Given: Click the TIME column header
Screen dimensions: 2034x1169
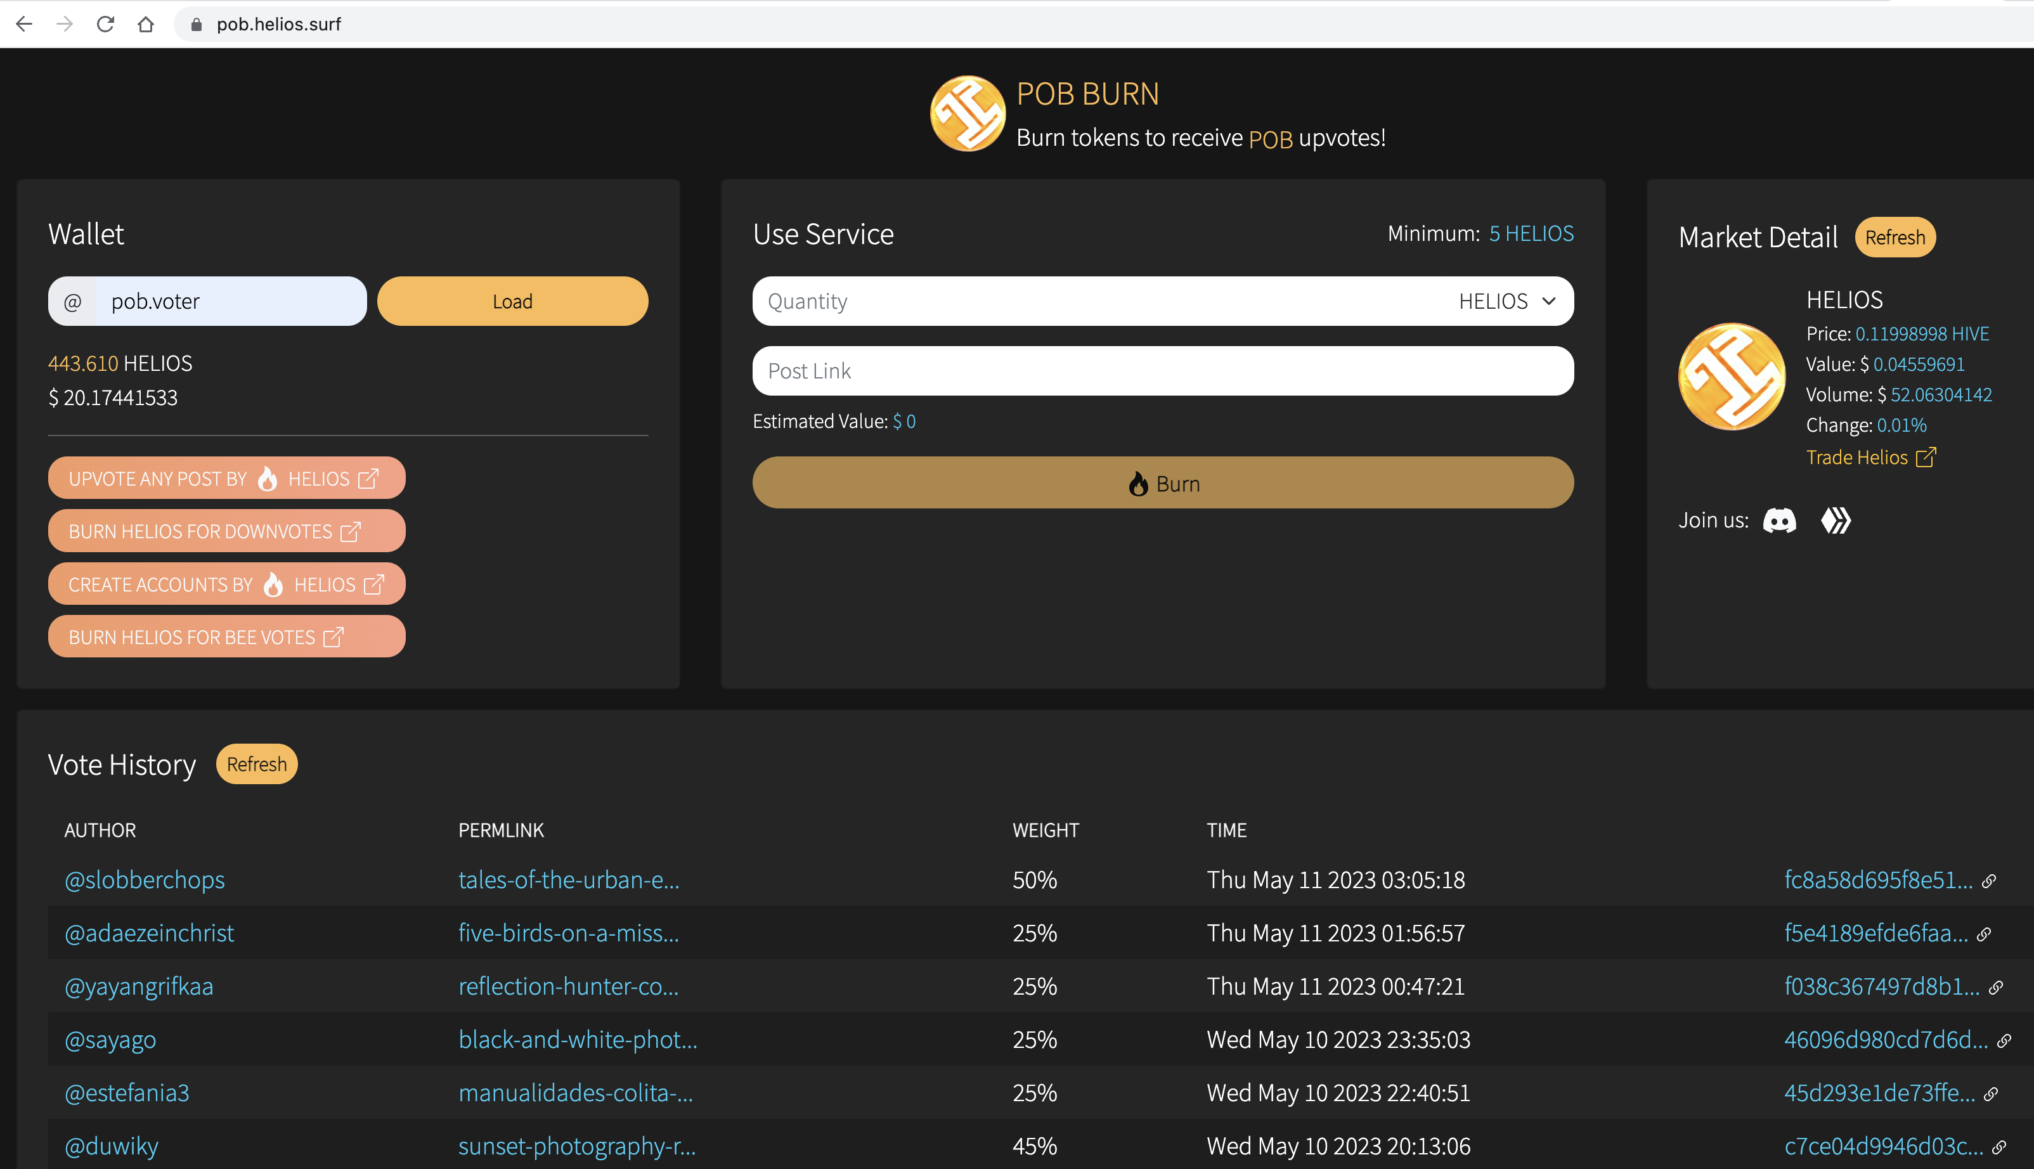Looking at the screenshot, I should [1226, 830].
